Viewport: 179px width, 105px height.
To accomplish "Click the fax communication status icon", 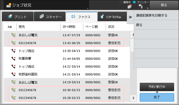I will pos(129,6).
